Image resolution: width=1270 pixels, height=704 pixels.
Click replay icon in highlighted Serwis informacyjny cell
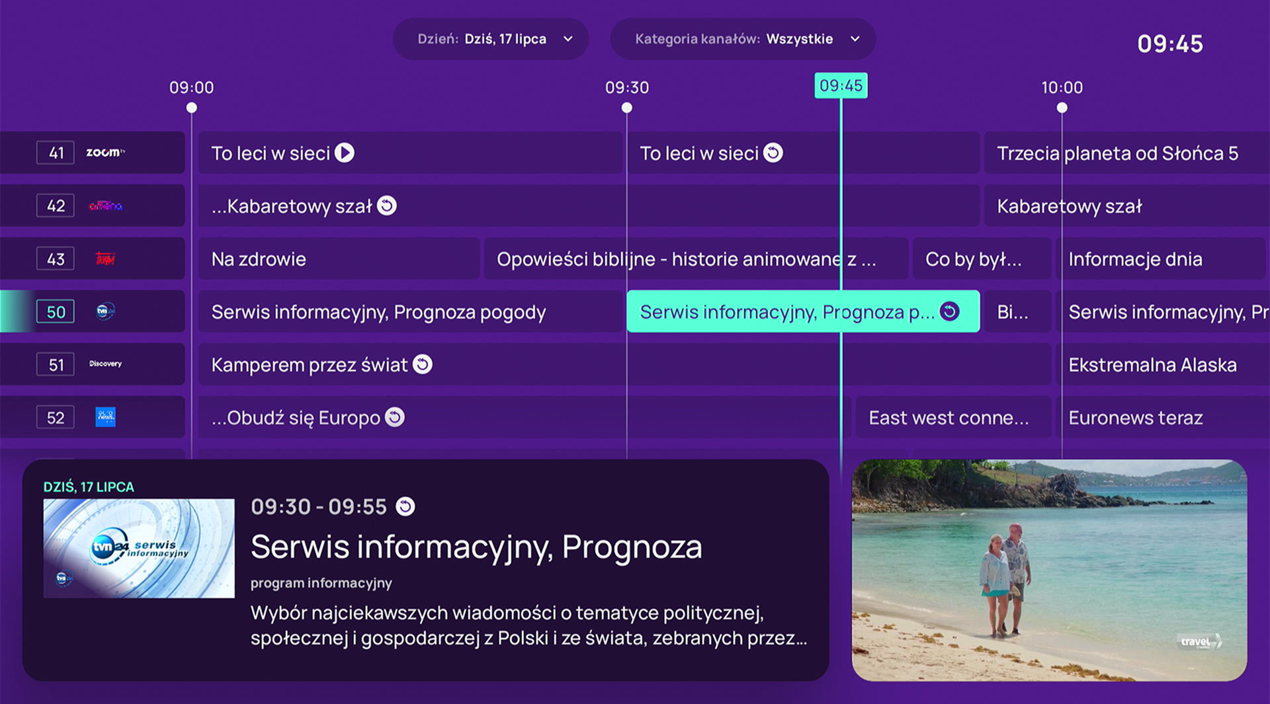950,311
